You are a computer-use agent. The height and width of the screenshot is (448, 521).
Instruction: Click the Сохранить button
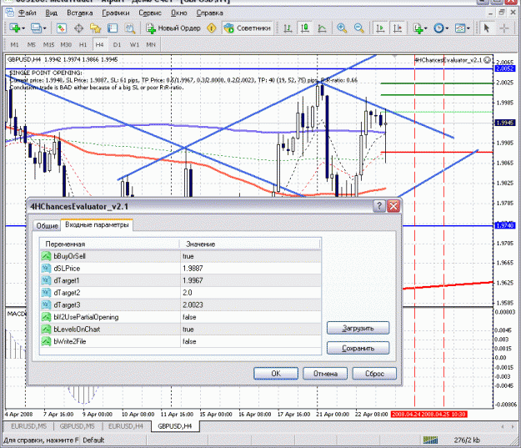358,348
